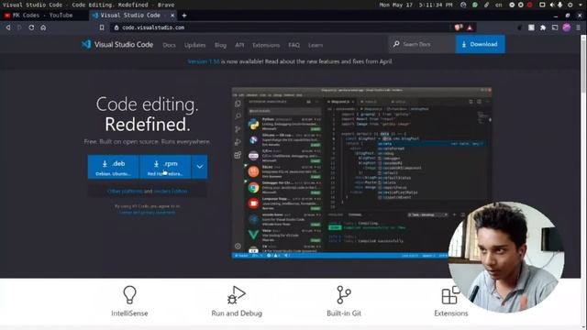Follow the 'Insiders Edition' link
Viewport: 587px width, 330px height.
(x=171, y=192)
